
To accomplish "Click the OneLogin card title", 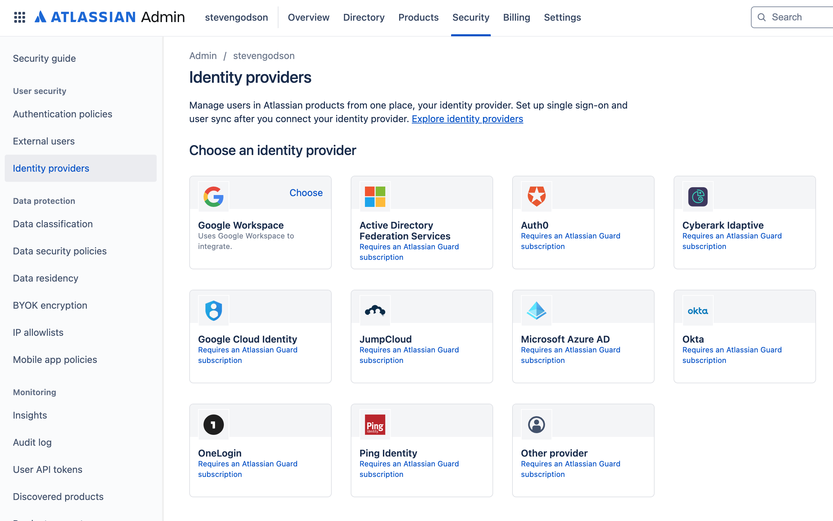I will (x=220, y=453).
